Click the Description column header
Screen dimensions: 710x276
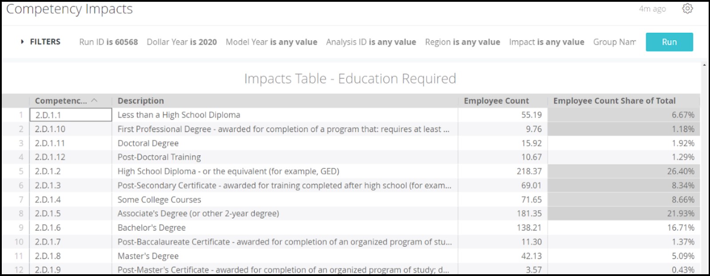(141, 101)
